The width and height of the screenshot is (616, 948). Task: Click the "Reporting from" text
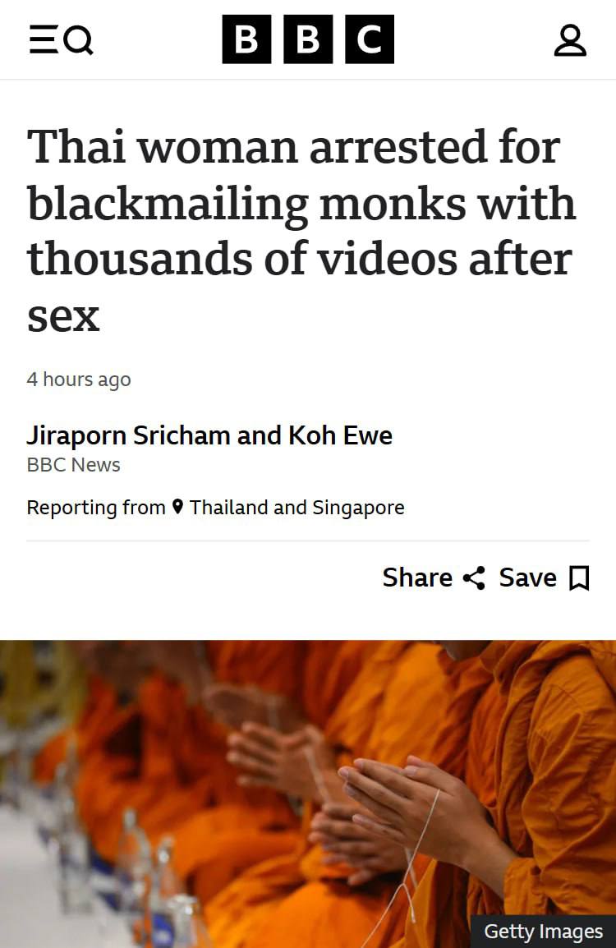pyautogui.click(x=96, y=507)
